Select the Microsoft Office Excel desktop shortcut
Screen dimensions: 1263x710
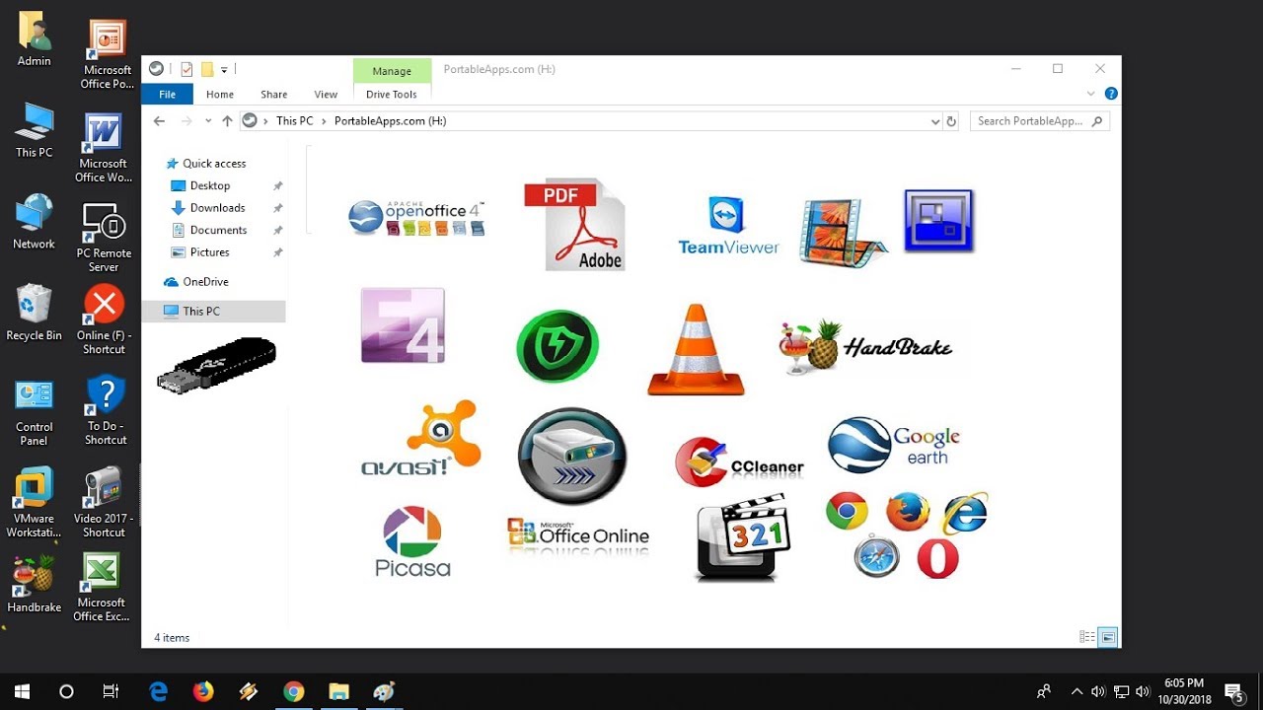click(102, 587)
